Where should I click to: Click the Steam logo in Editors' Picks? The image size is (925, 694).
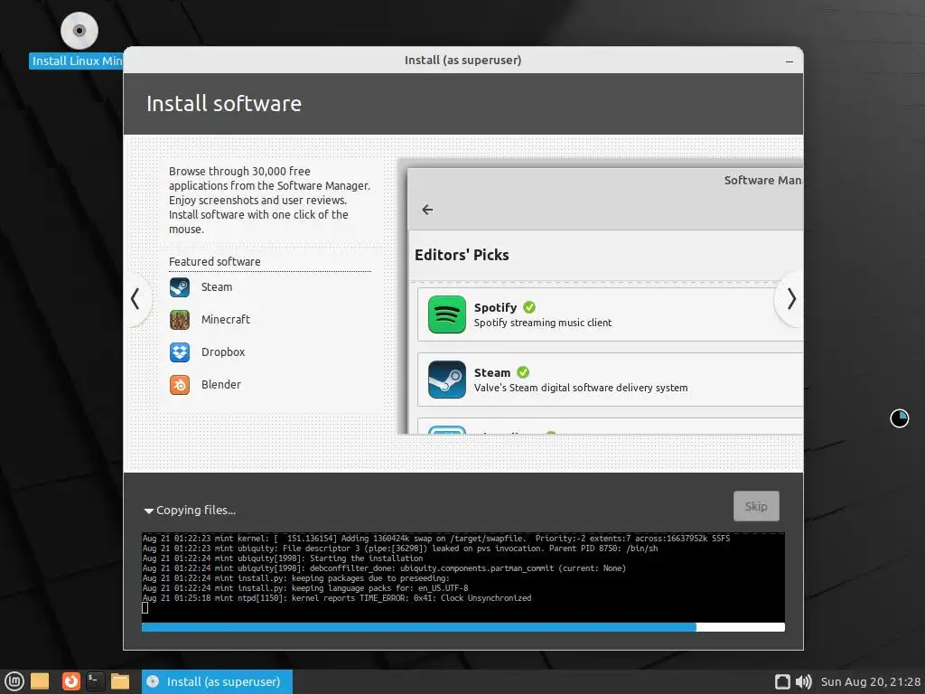(x=446, y=380)
